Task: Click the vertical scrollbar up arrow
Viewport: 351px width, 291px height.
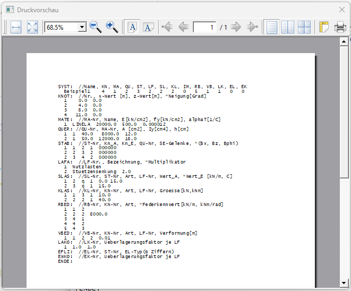Action: click(344, 41)
